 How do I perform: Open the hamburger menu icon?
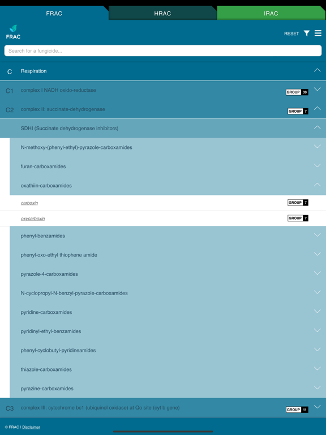[318, 33]
